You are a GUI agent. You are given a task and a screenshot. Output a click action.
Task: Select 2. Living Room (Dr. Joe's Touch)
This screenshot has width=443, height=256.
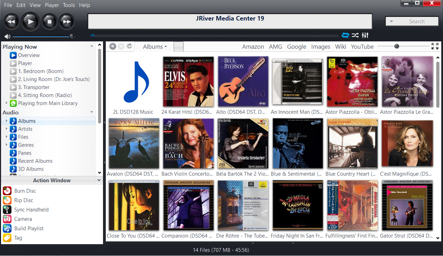[x=54, y=79]
